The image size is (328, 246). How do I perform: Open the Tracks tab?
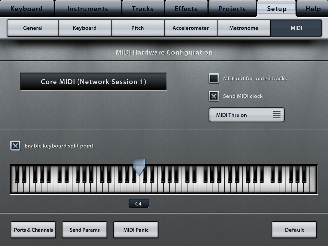pyautogui.click(x=143, y=9)
